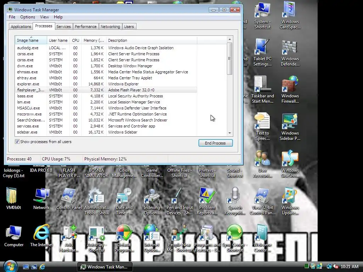
Task: Select the MSASCui.exe process row
Action: point(106,108)
